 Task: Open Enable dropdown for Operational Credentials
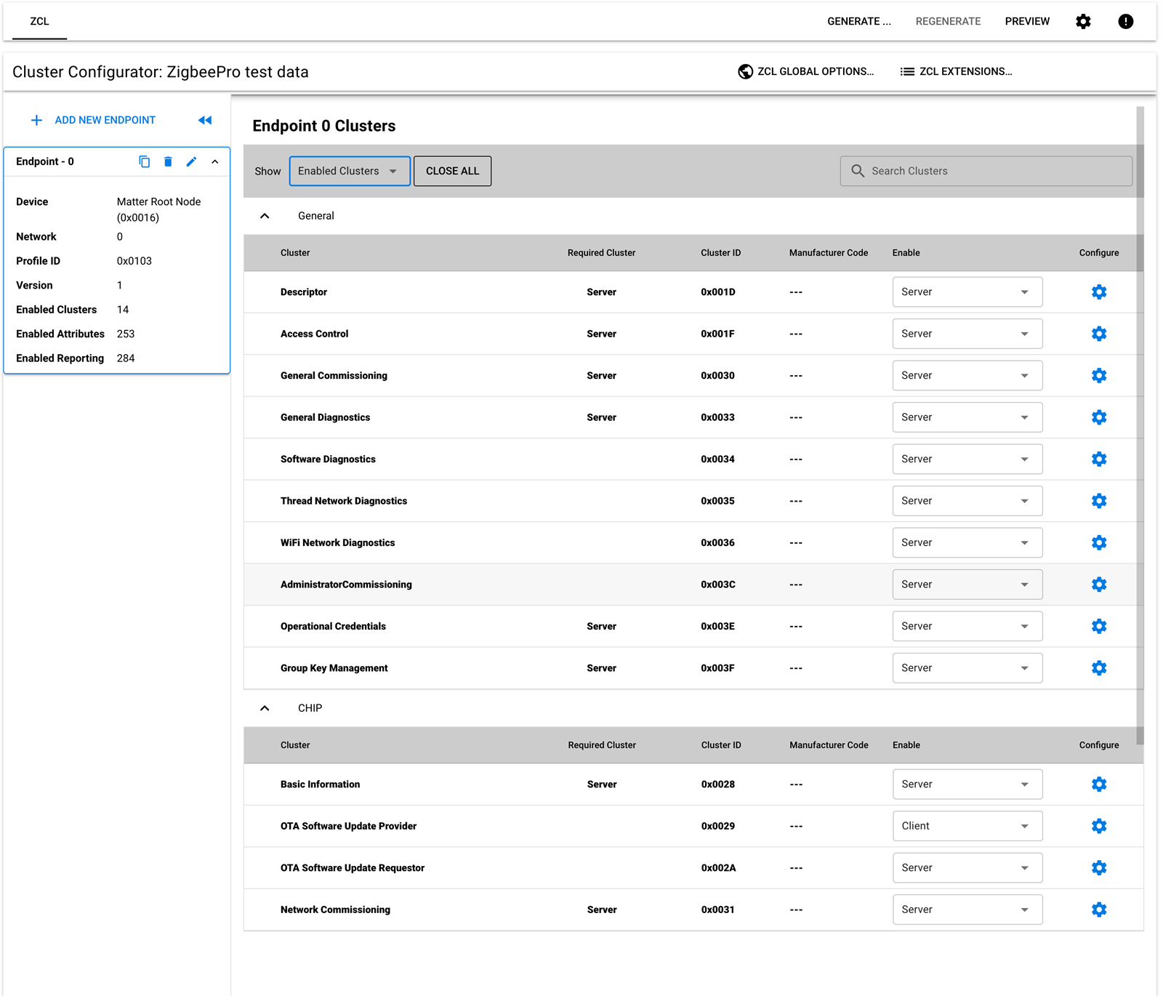(x=967, y=626)
